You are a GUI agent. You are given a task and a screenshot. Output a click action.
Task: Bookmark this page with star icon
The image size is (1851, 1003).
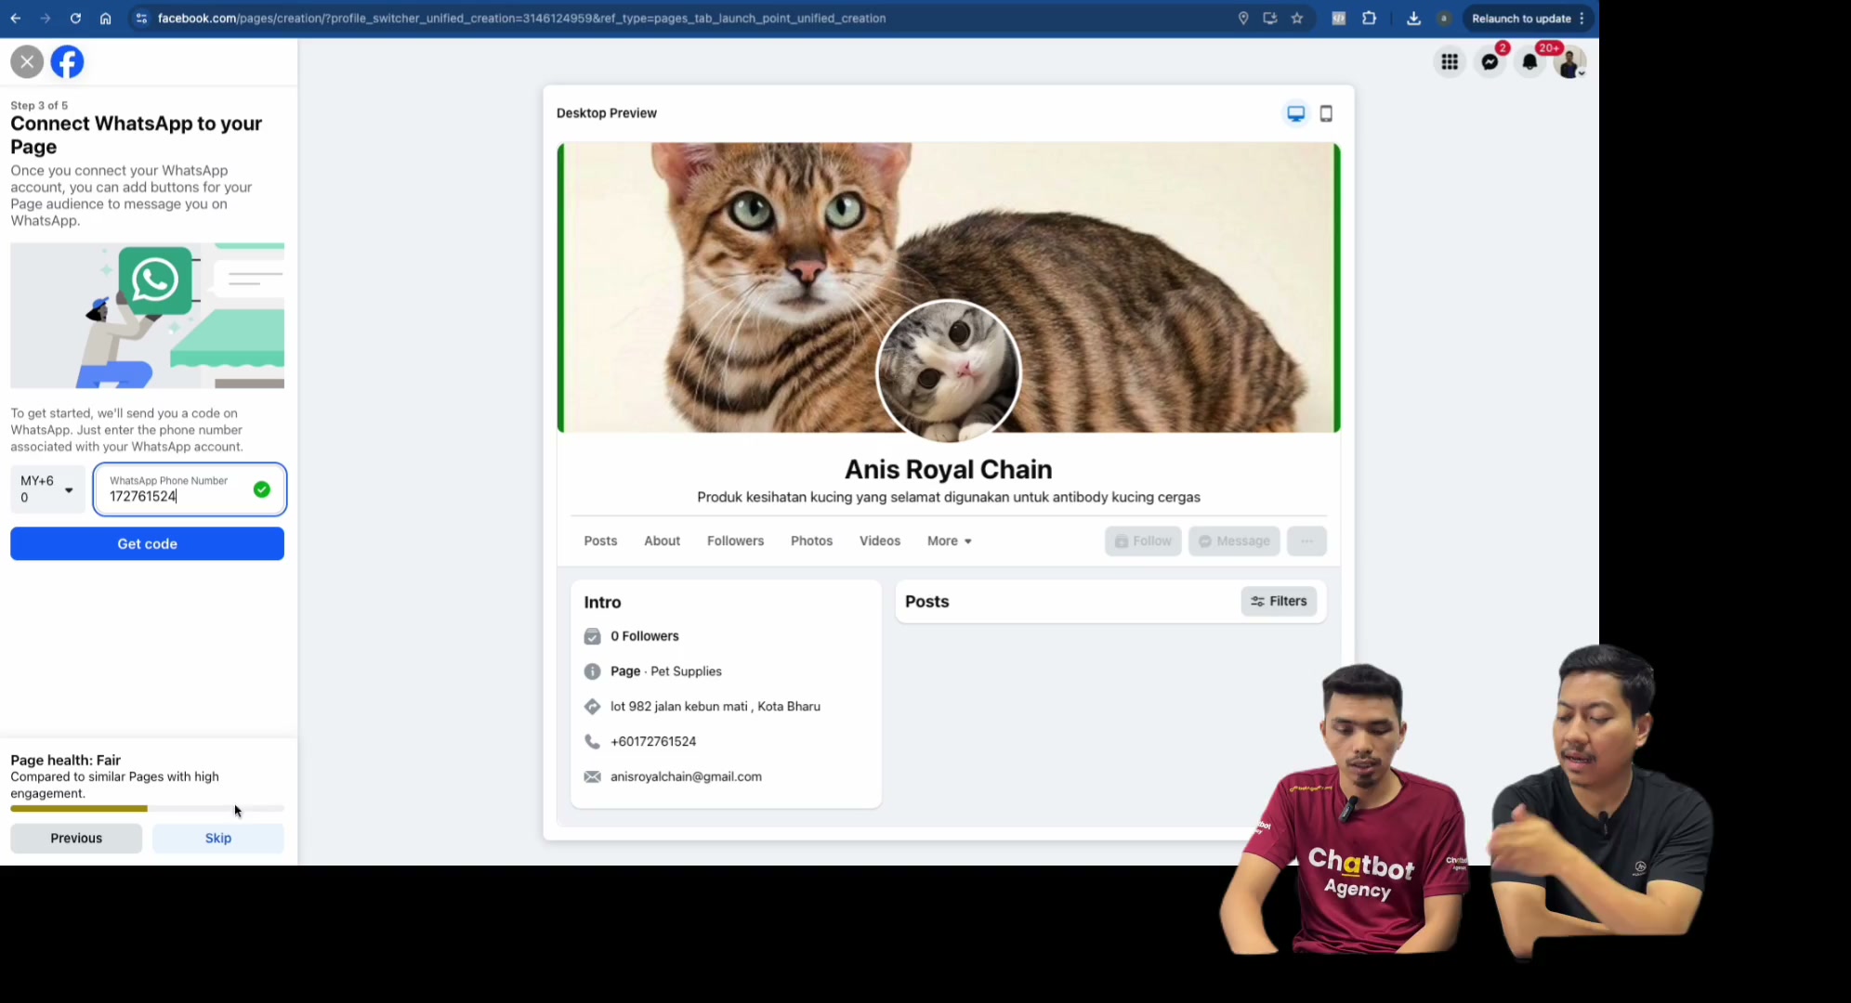tap(1297, 19)
